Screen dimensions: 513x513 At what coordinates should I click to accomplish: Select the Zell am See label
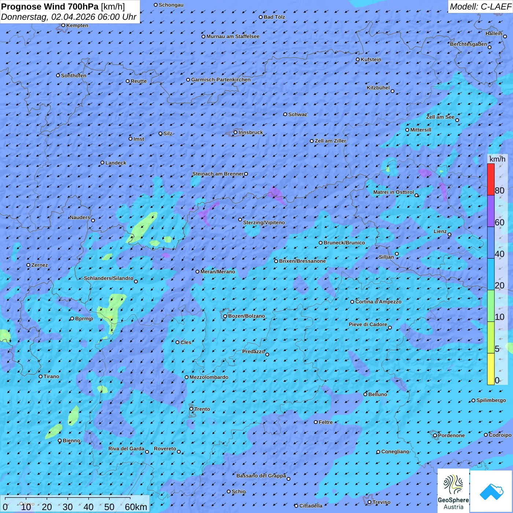(440, 117)
